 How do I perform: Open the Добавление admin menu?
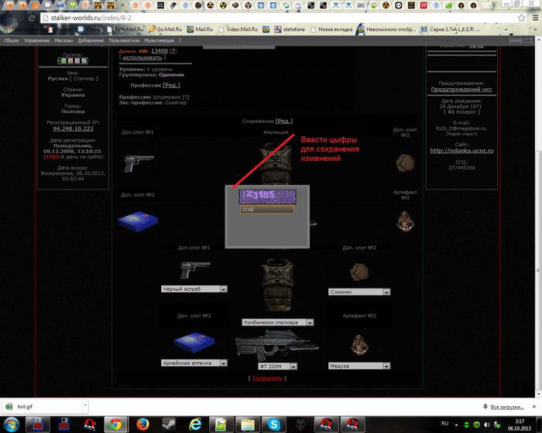[91, 40]
